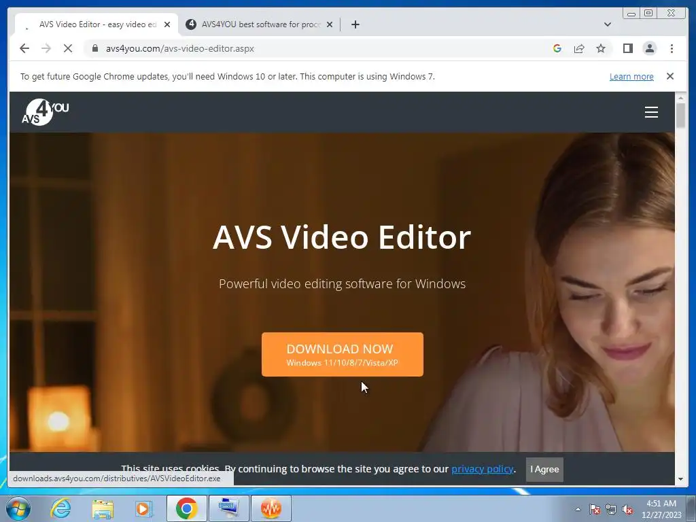This screenshot has width=696, height=522.
Task: Dismiss the Chrome updates notification bar
Action: [670, 76]
